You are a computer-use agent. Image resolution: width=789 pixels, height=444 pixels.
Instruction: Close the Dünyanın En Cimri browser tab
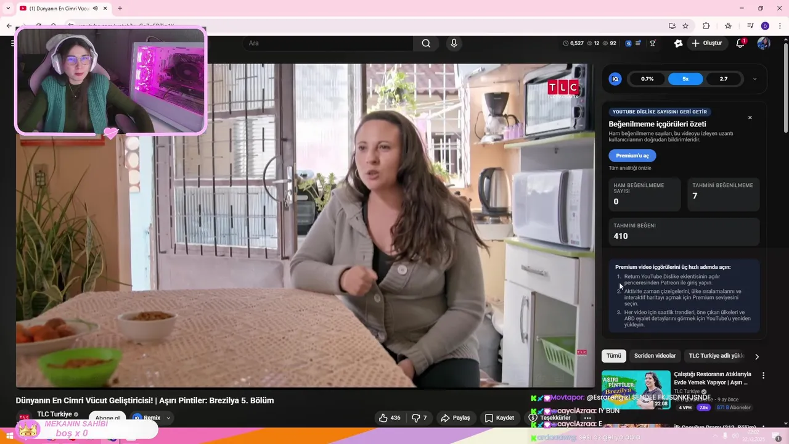click(x=105, y=8)
